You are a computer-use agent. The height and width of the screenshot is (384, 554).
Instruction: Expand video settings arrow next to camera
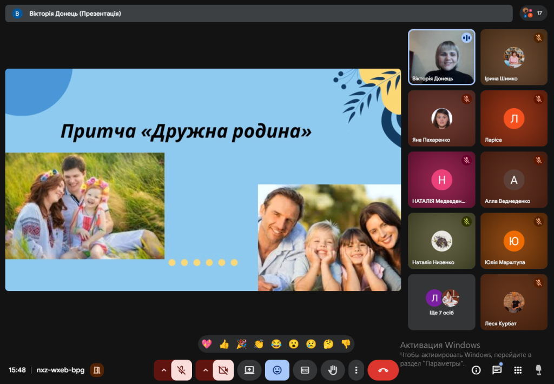(x=205, y=370)
